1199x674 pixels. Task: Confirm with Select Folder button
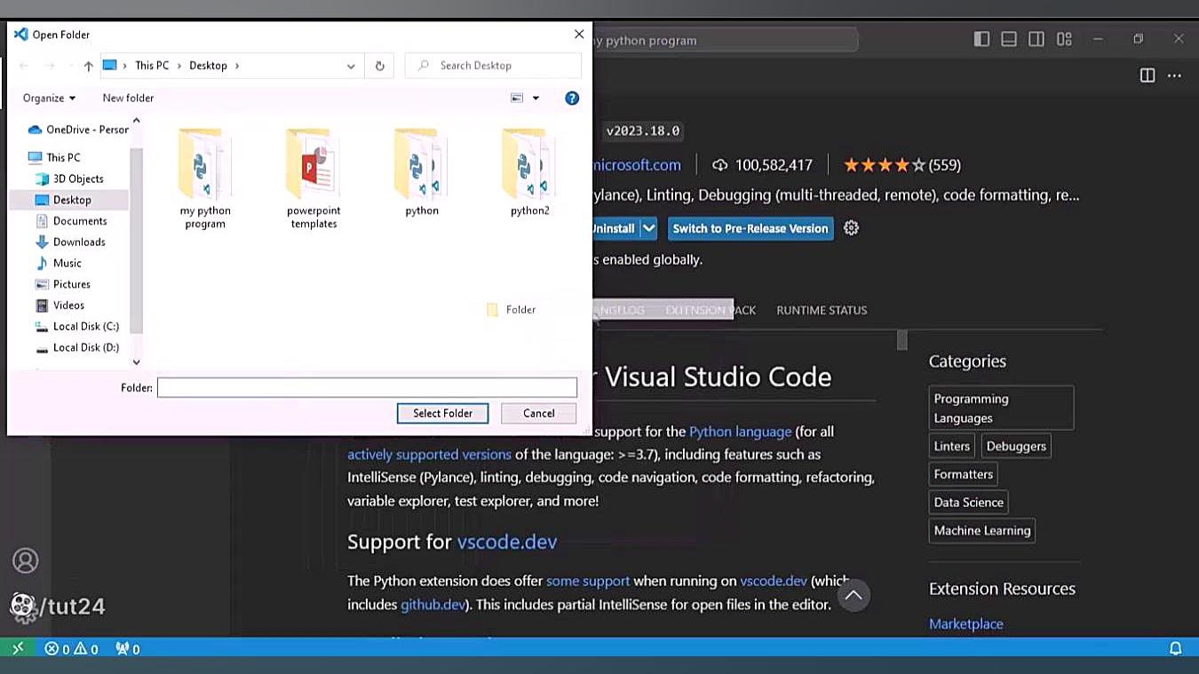[442, 413]
